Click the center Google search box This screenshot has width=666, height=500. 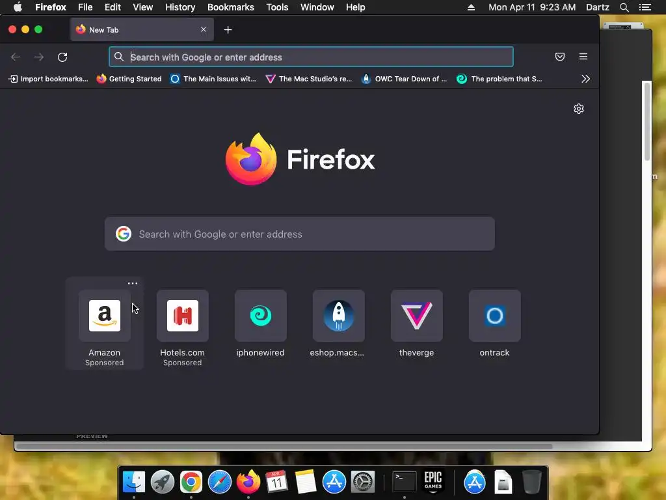(x=299, y=234)
